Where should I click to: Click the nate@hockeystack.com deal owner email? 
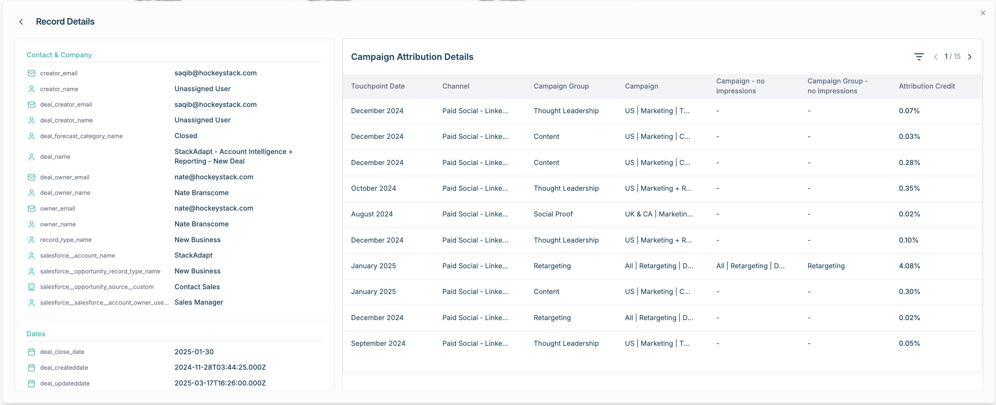coord(213,177)
